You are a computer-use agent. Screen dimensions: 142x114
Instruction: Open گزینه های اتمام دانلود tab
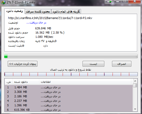pyautogui.click(x=66, y=12)
